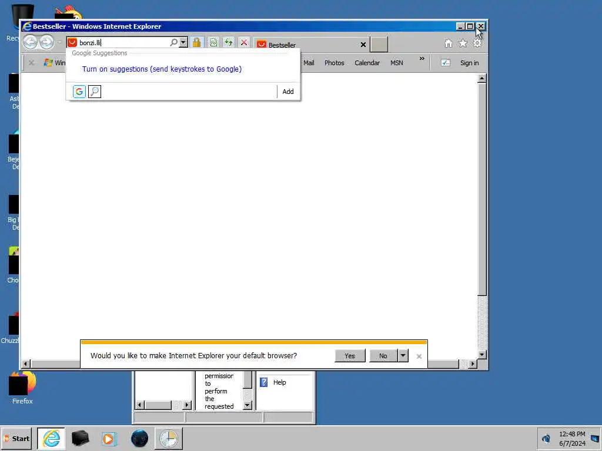Click No on default browser prompt
This screenshot has height=451, width=602.
(x=383, y=356)
